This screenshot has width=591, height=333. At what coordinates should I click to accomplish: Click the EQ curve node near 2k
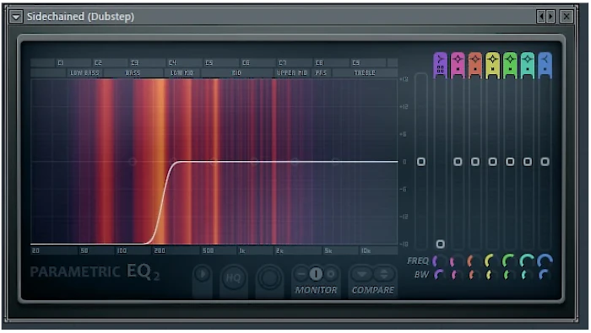point(295,162)
